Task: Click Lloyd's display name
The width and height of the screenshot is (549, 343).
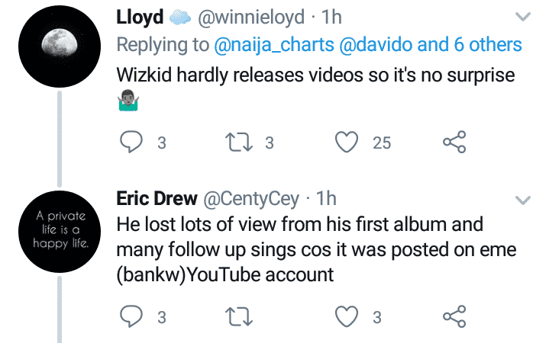Action: [x=137, y=17]
